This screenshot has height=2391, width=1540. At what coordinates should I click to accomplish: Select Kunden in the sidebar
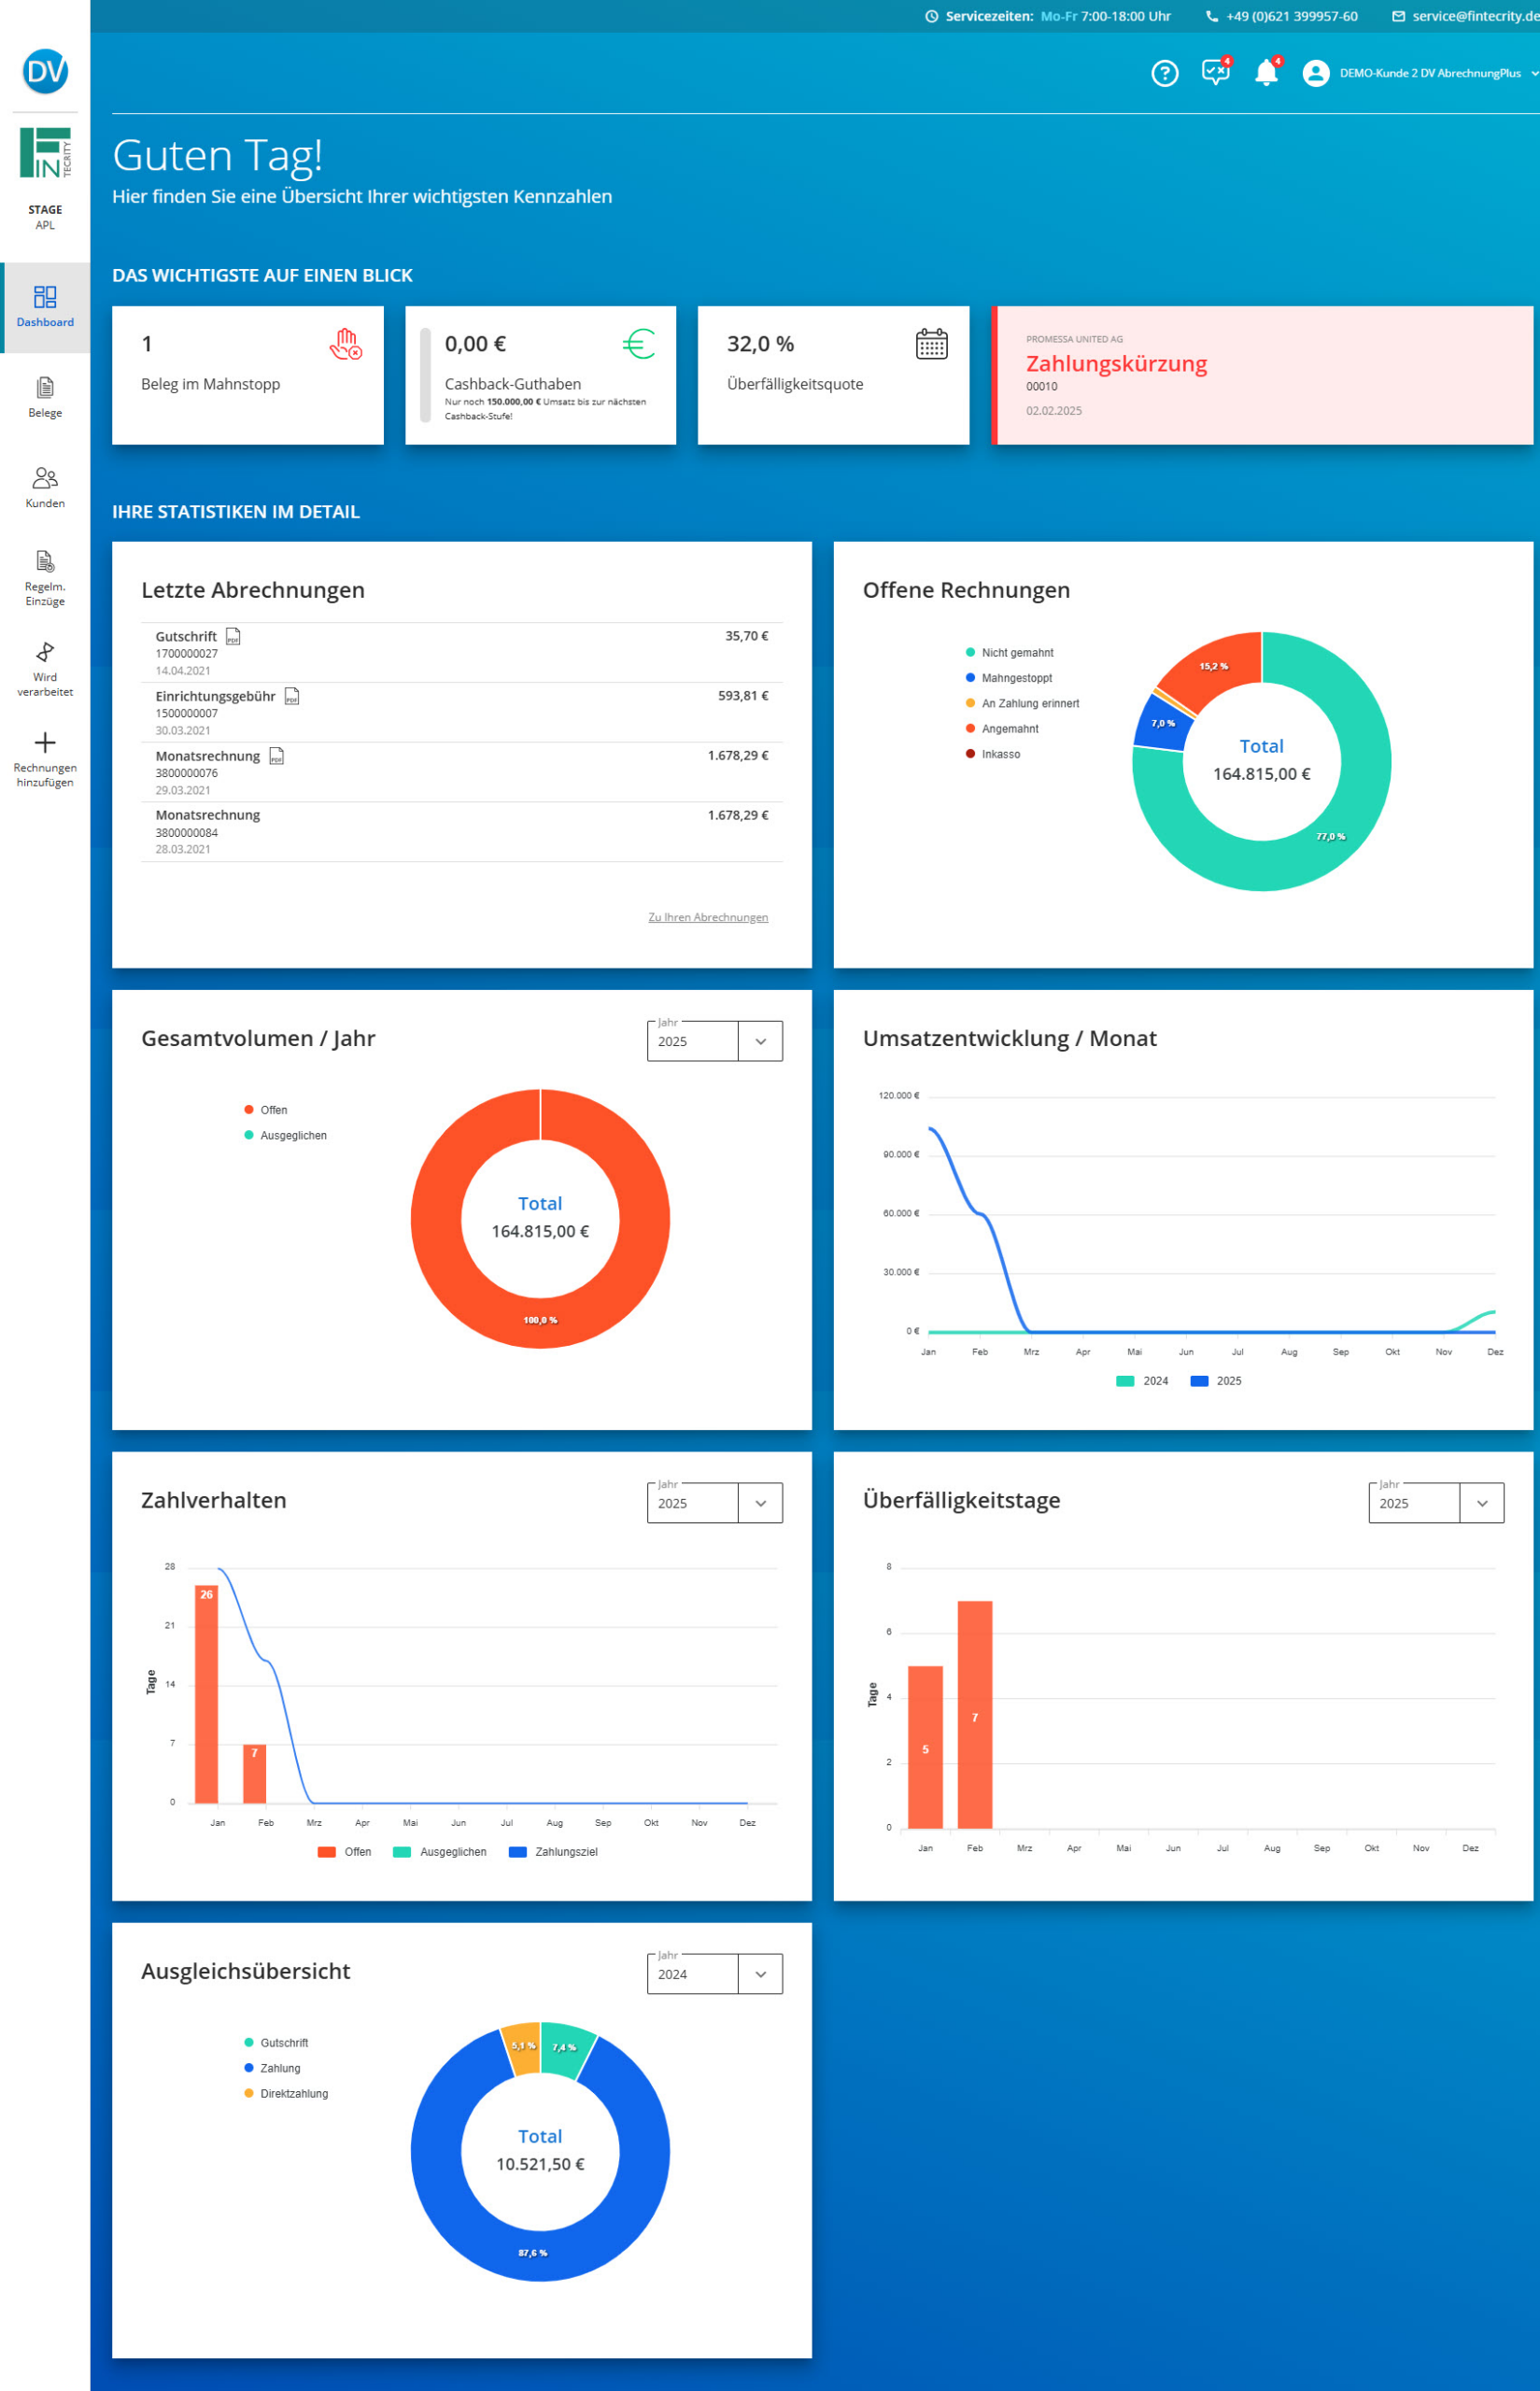click(44, 487)
